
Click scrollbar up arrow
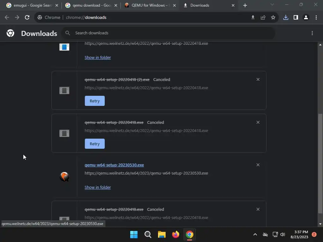pyautogui.click(x=320, y=45)
